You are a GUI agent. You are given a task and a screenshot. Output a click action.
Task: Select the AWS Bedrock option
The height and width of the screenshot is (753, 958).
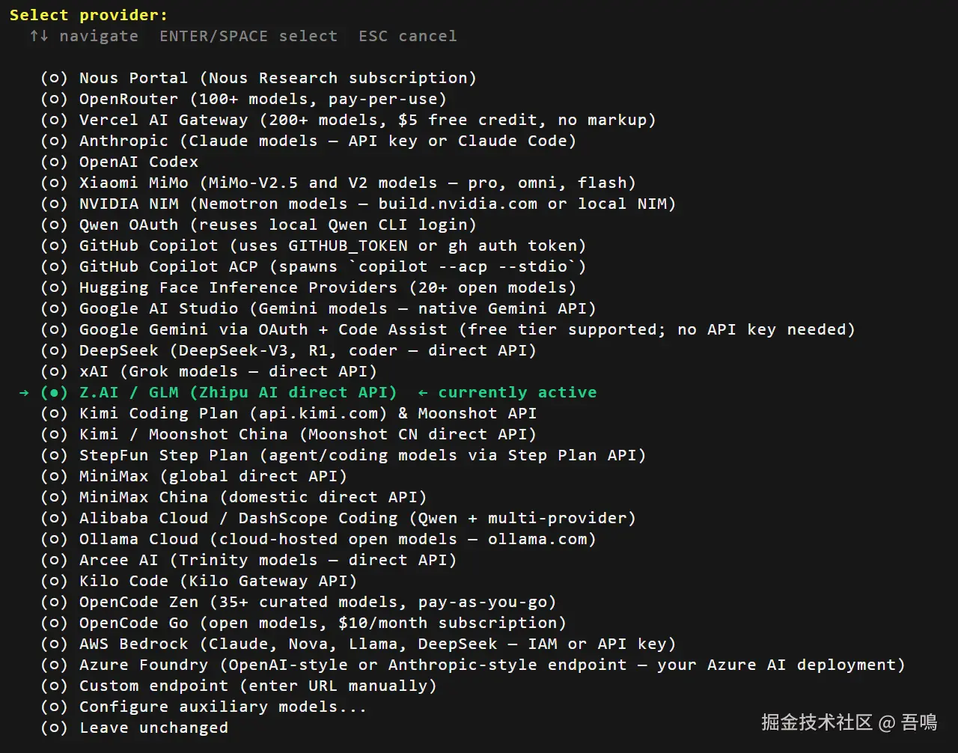[x=54, y=644]
